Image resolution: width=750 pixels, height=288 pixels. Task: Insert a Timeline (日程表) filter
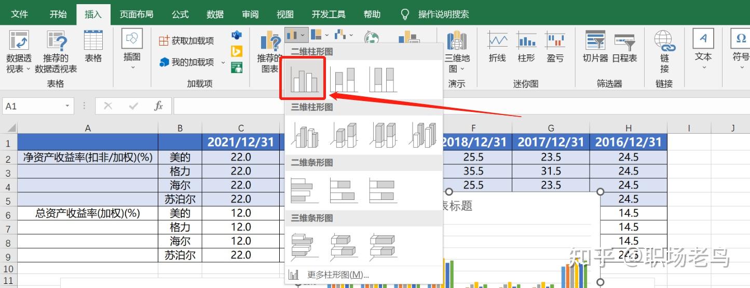pyautogui.click(x=625, y=47)
